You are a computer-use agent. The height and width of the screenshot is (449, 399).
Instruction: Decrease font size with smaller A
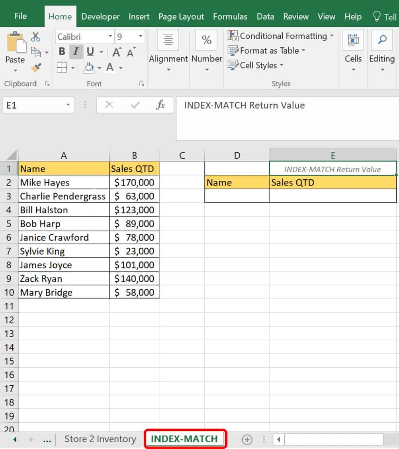tap(131, 52)
